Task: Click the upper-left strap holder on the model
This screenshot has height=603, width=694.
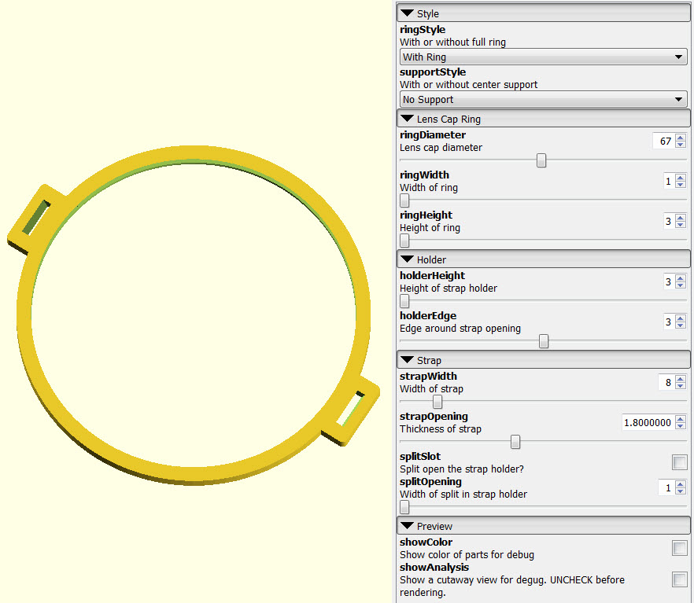Action: pyautogui.click(x=35, y=218)
